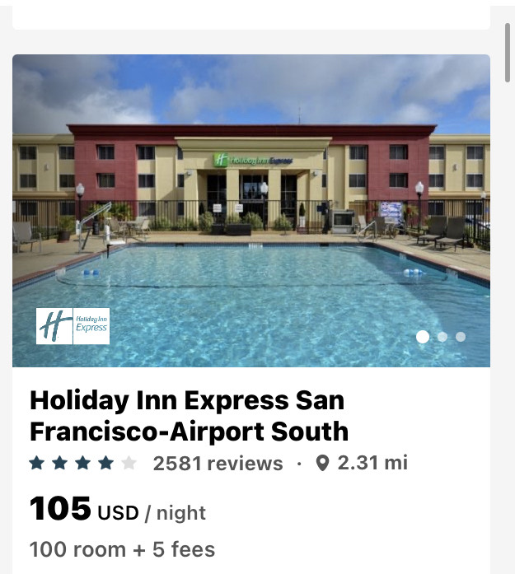The image size is (515, 574).
Task: Open the hotel pool photo
Action: [251, 211]
